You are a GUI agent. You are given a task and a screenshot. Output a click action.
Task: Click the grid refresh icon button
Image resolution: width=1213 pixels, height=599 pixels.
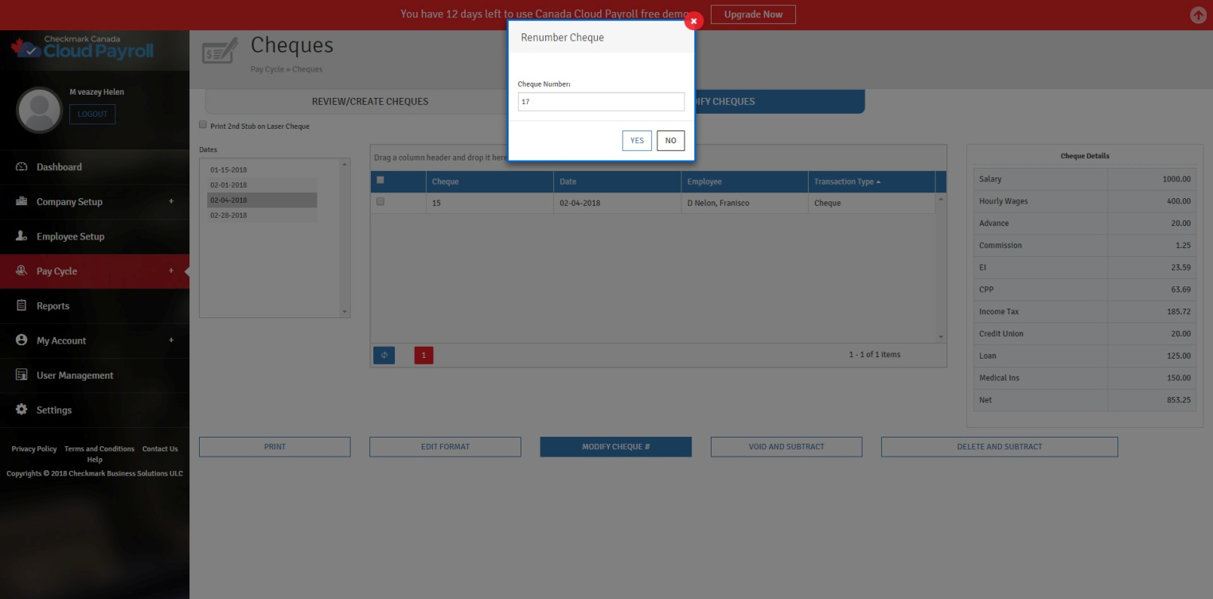[x=384, y=355]
